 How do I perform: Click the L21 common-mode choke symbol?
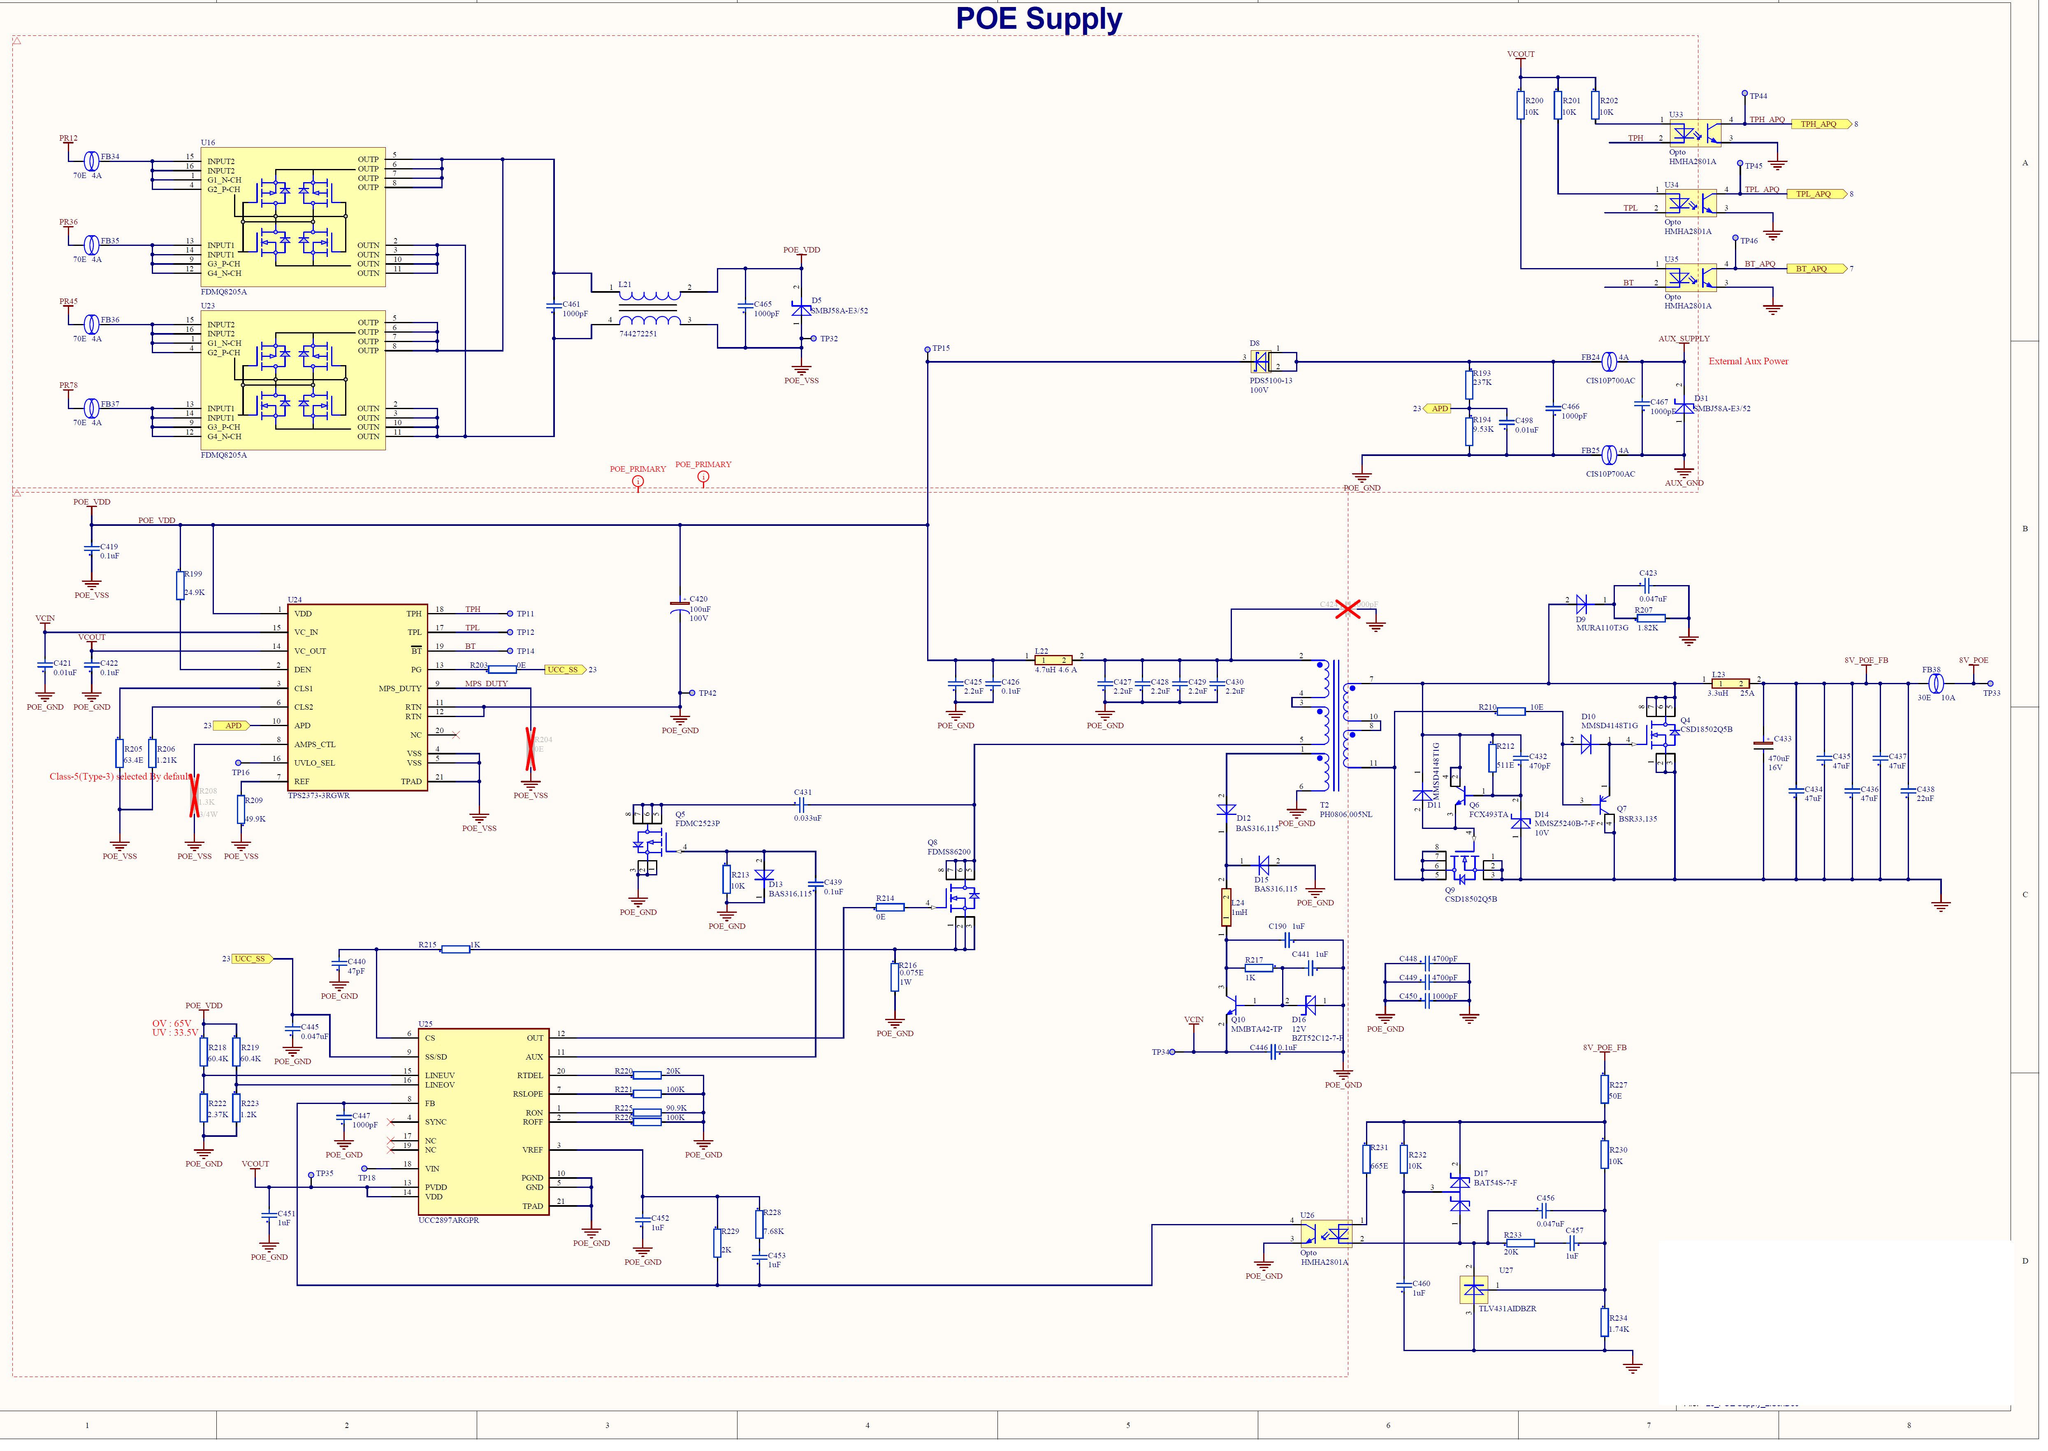tap(650, 308)
